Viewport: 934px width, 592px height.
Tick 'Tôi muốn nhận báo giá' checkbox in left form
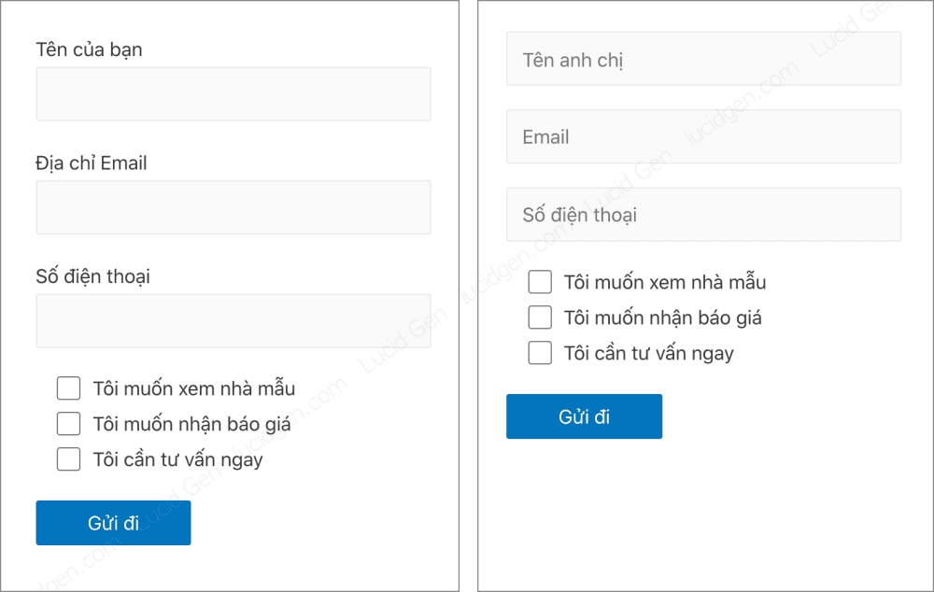[x=69, y=424]
